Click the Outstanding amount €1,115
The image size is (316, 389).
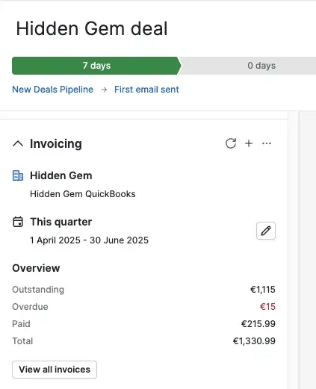click(x=263, y=290)
